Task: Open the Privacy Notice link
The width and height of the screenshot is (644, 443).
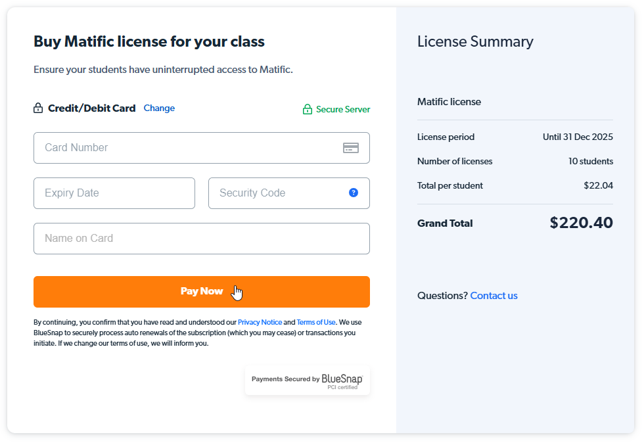Action: 260,322
